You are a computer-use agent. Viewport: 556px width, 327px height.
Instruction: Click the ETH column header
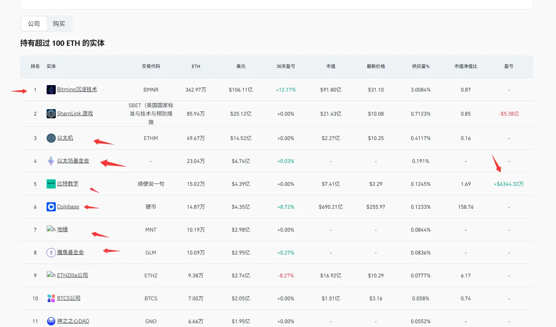coord(196,66)
